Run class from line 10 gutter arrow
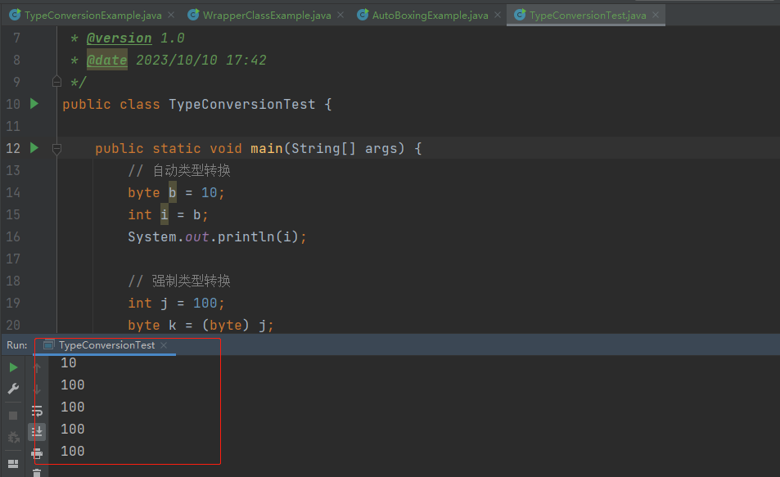This screenshot has width=780, height=477. coord(34,103)
